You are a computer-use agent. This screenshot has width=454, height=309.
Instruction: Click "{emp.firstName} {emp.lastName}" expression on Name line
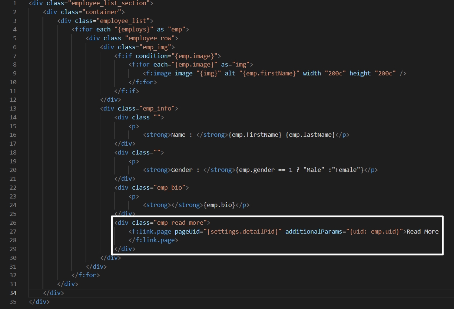(x=282, y=135)
